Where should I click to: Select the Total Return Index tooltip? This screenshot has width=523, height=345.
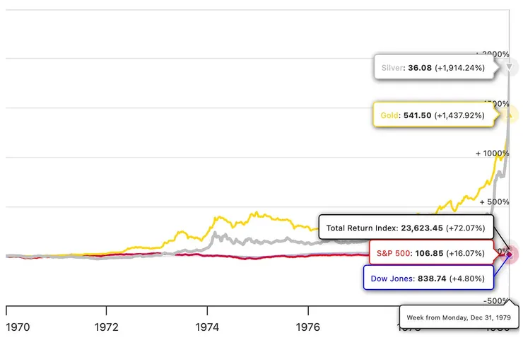point(405,228)
